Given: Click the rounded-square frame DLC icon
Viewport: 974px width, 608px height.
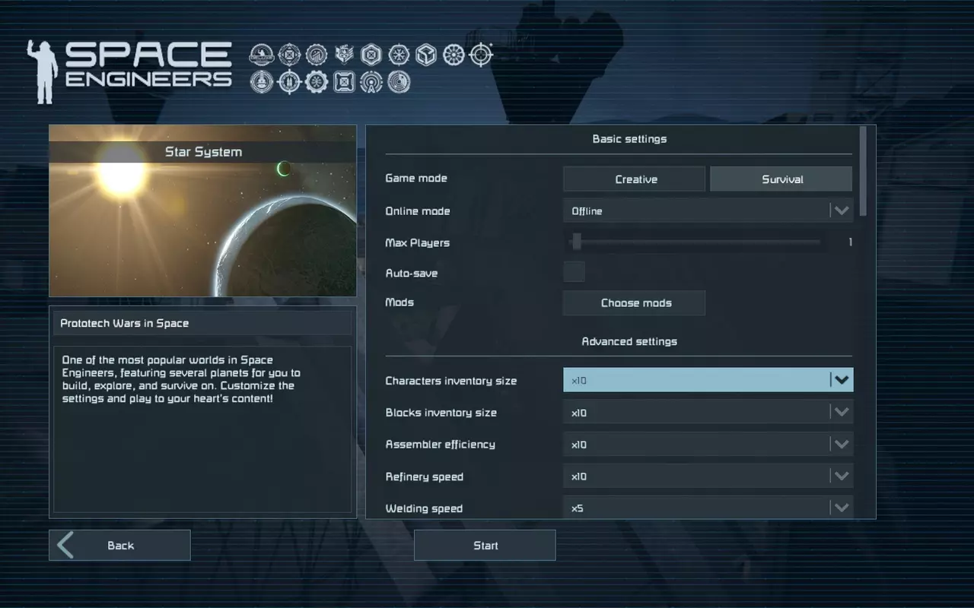Looking at the screenshot, I should 344,81.
